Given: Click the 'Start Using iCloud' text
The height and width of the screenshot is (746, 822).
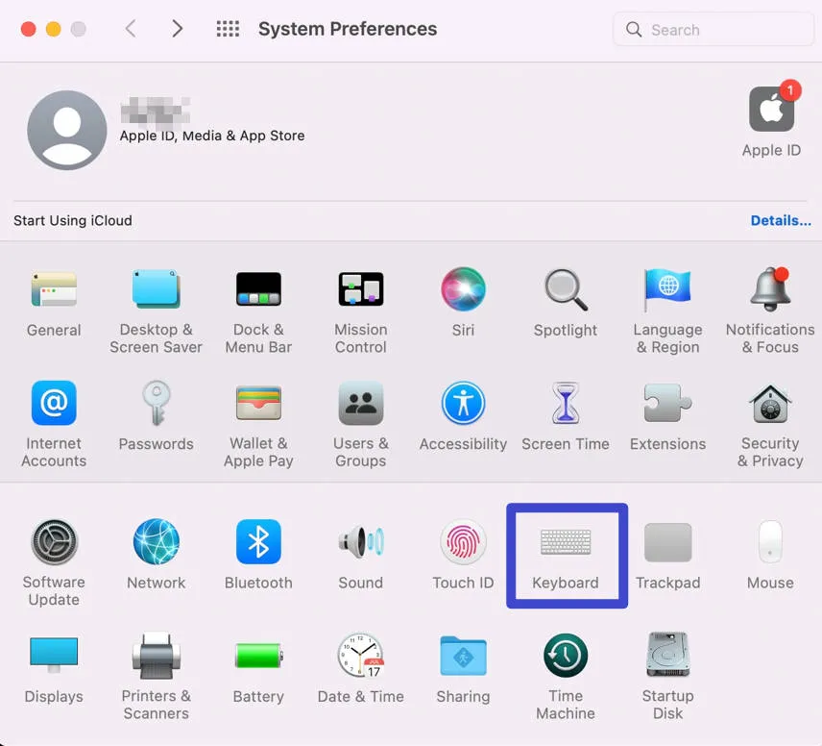Looking at the screenshot, I should tap(73, 220).
